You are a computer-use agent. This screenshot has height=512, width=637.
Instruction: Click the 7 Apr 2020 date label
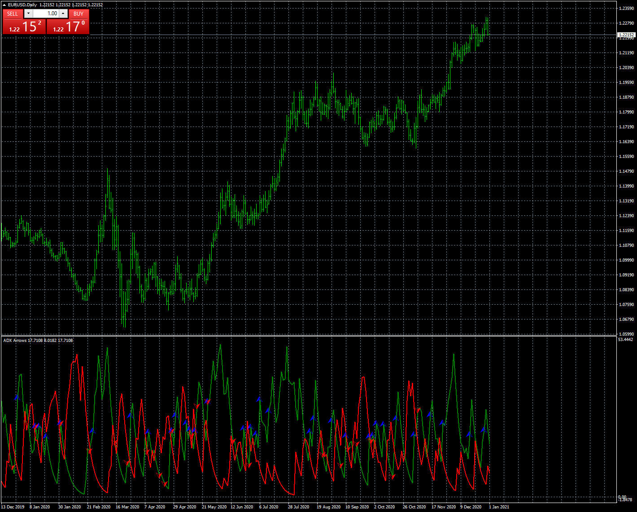coord(155,507)
